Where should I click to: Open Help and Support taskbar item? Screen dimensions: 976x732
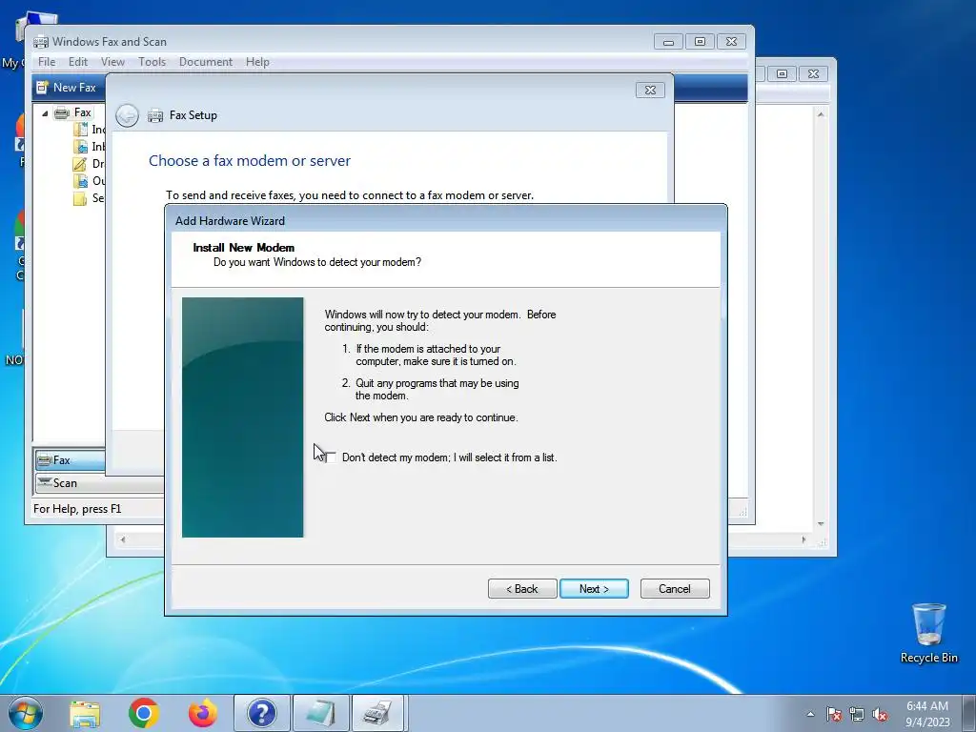point(262,713)
